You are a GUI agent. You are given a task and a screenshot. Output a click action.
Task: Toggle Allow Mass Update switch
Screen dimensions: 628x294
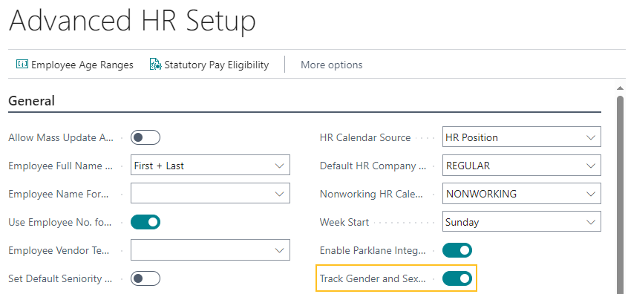[145, 138]
